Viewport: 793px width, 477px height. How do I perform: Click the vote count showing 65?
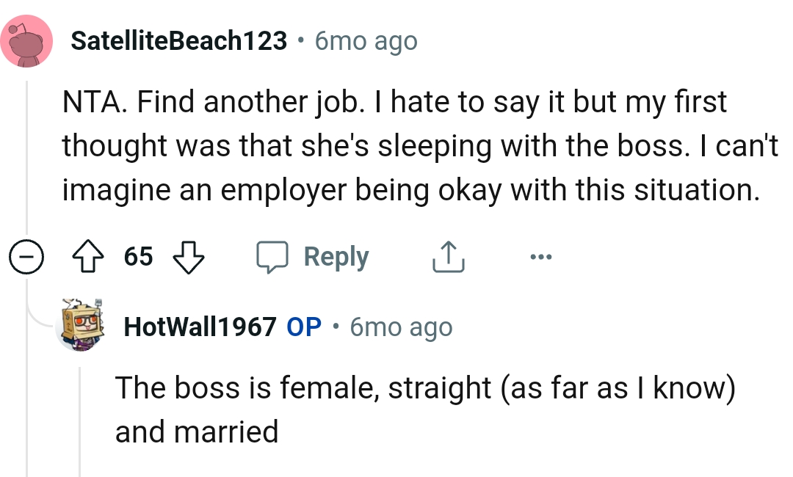pos(138,257)
